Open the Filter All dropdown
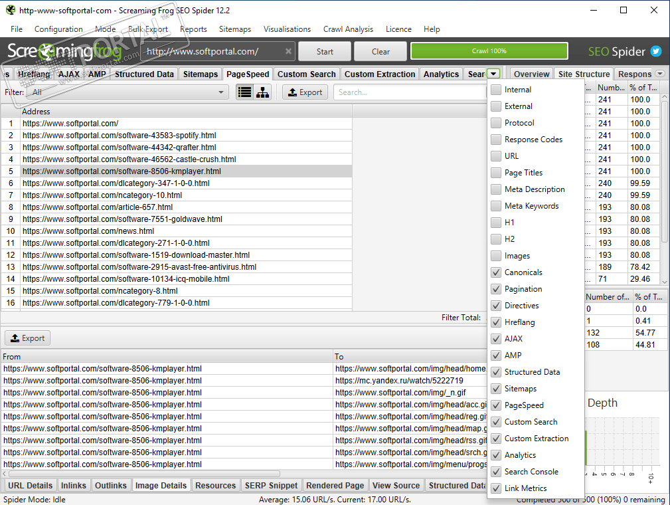This screenshot has width=670, height=505. click(x=127, y=92)
